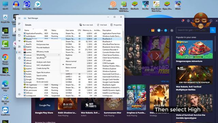Open Microsoft Edge desktop shortcut

[x=5, y=86]
